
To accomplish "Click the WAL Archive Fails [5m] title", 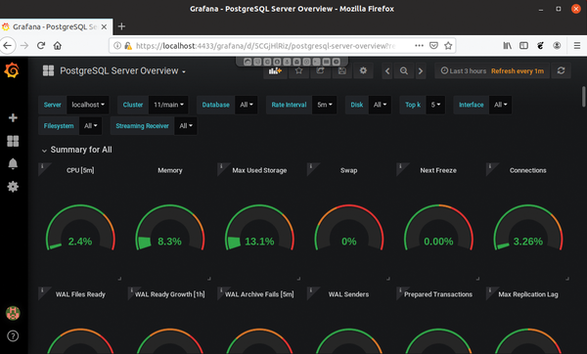I will click(x=259, y=294).
